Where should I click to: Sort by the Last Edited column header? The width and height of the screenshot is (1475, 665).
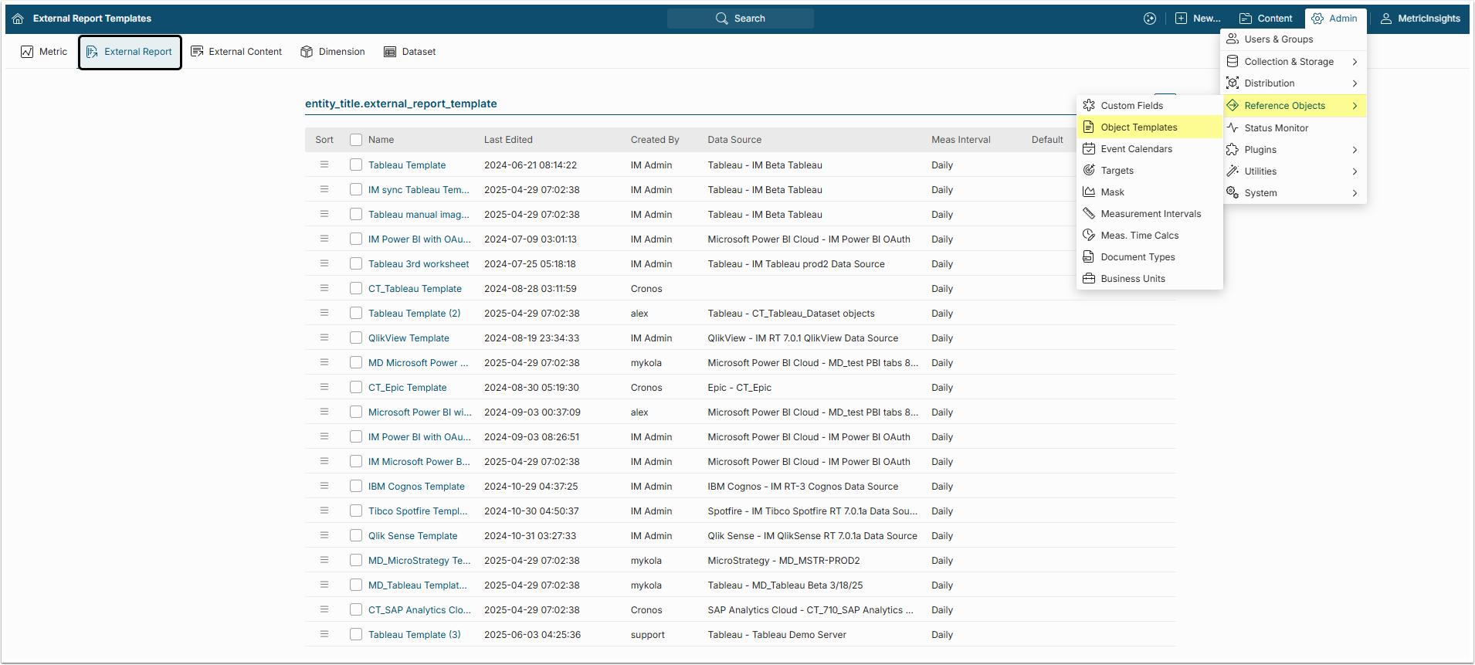(x=508, y=140)
